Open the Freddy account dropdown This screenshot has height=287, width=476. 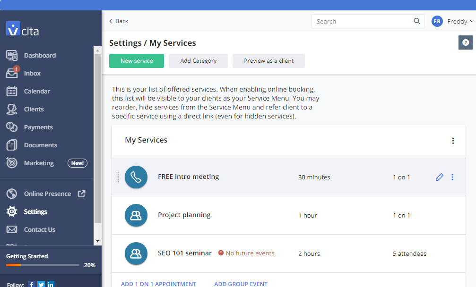pos(453,21)
